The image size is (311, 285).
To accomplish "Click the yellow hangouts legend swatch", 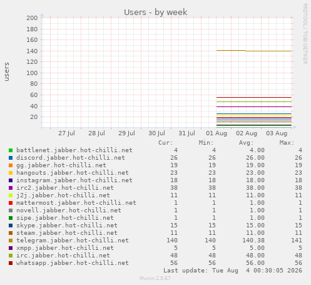I will pos(11,173).
